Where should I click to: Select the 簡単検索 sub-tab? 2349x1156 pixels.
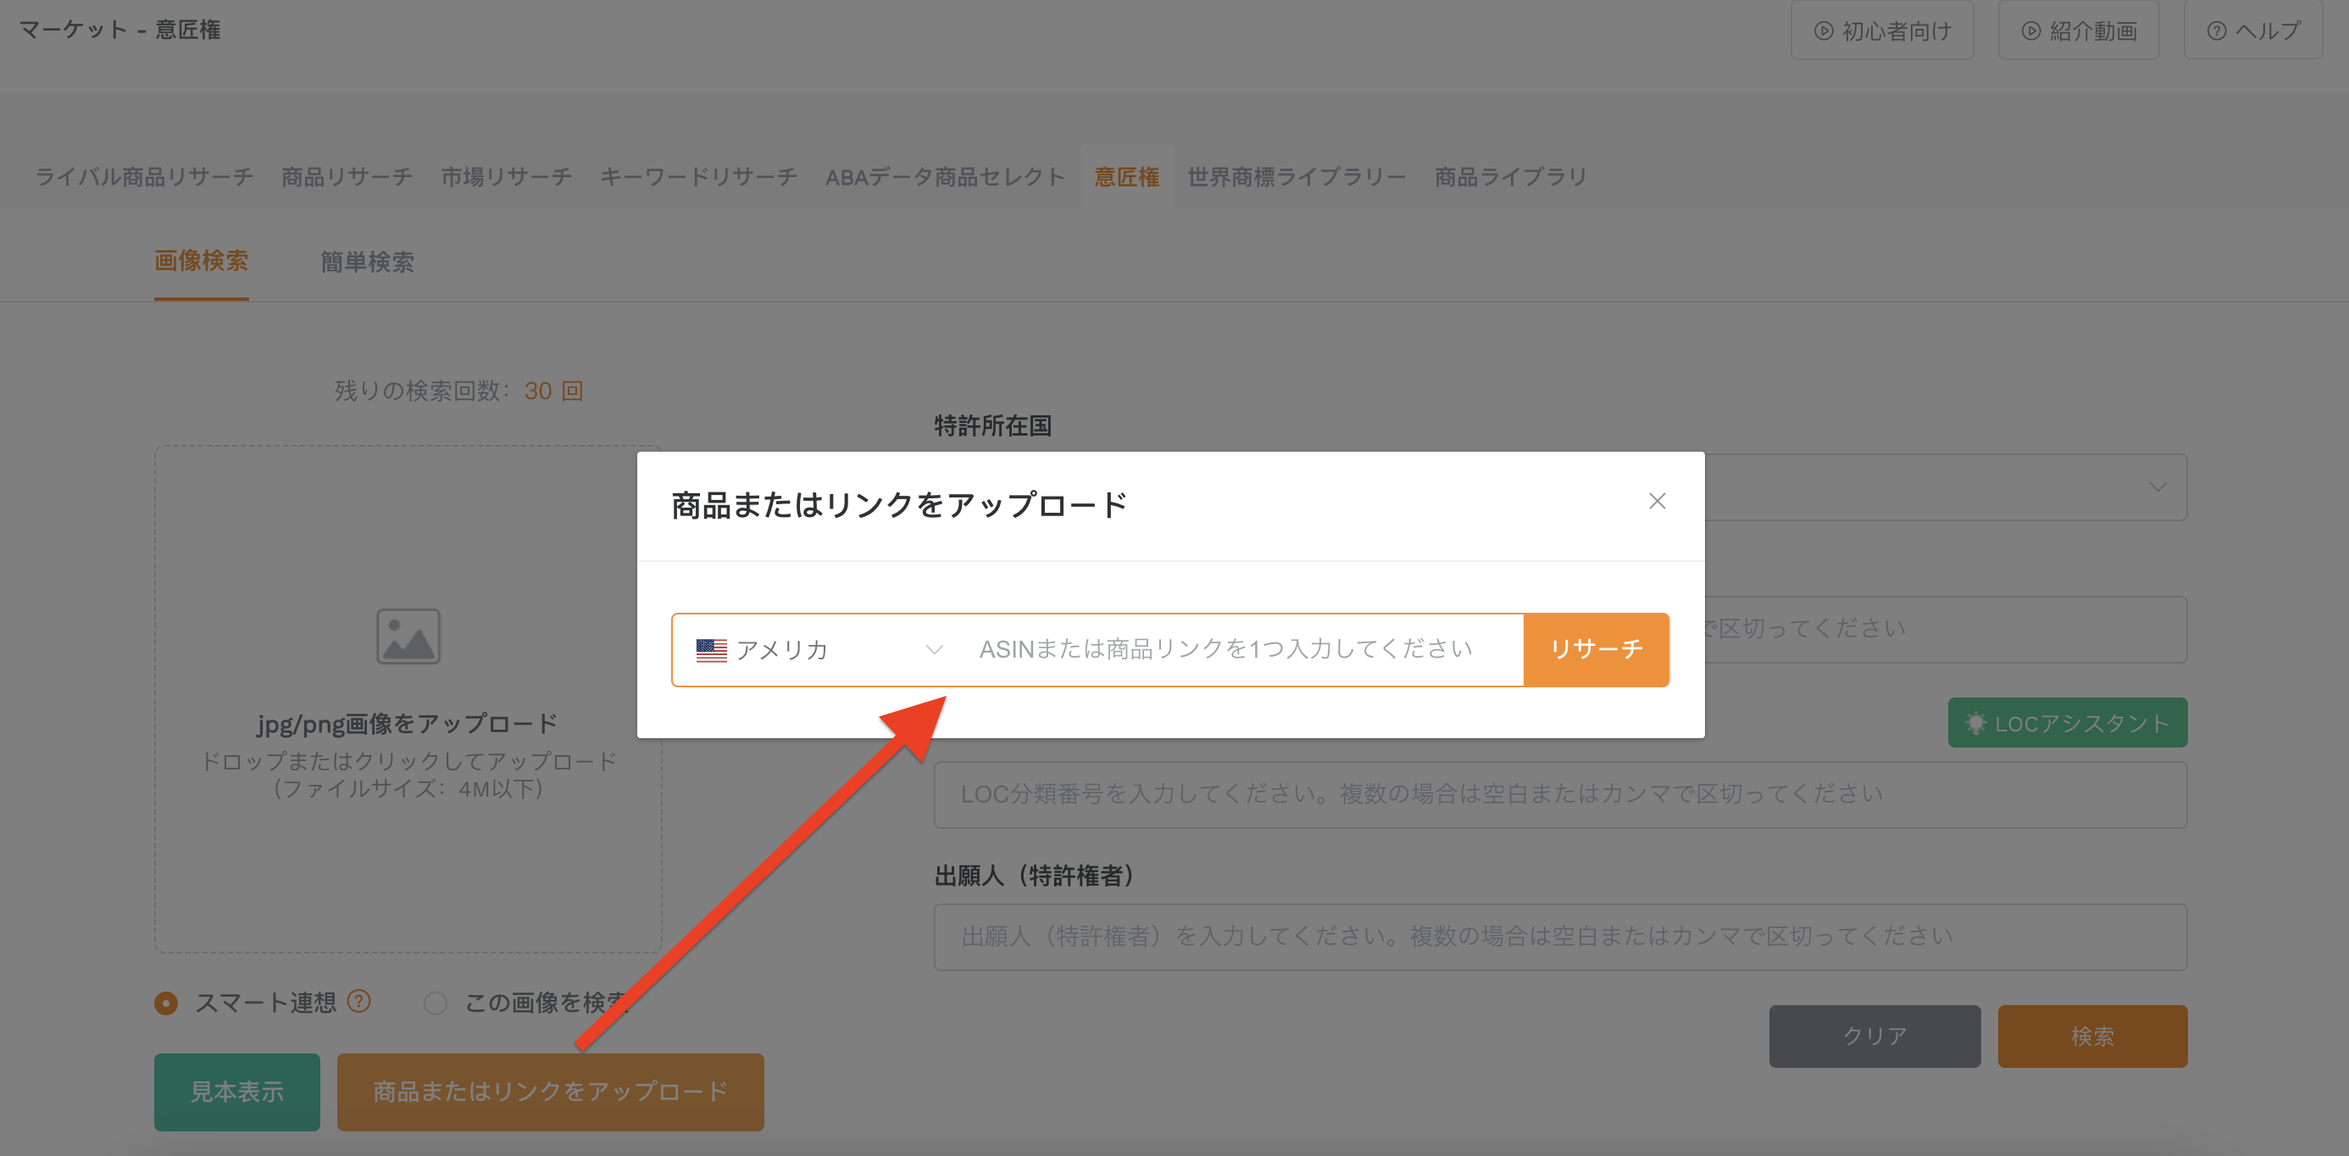tap(368, 263)
